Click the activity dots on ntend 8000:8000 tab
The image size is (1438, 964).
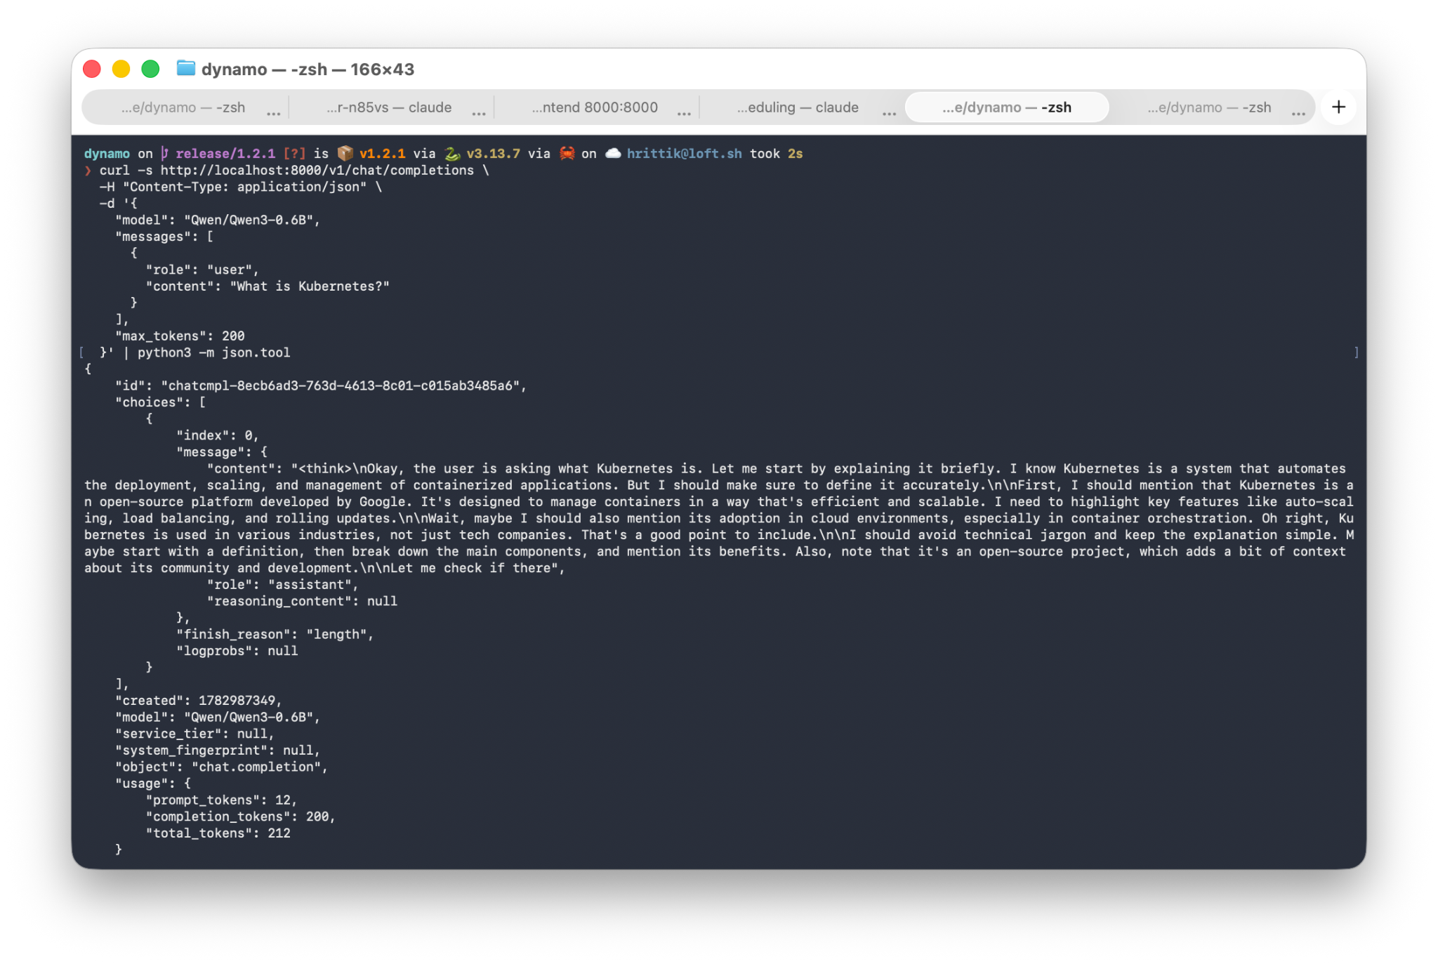coord(684,112)
